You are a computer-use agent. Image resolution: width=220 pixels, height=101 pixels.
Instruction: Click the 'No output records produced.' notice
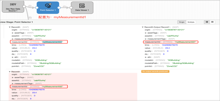[x=155, y=72]
